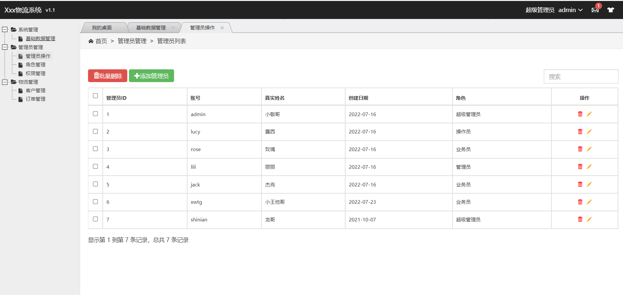
Task: Click the 系统管理 folder icon
Action: pos(14,29)
